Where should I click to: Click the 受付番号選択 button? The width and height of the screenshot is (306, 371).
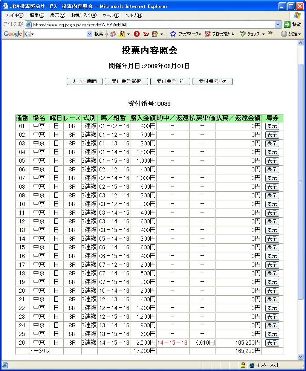126,81
